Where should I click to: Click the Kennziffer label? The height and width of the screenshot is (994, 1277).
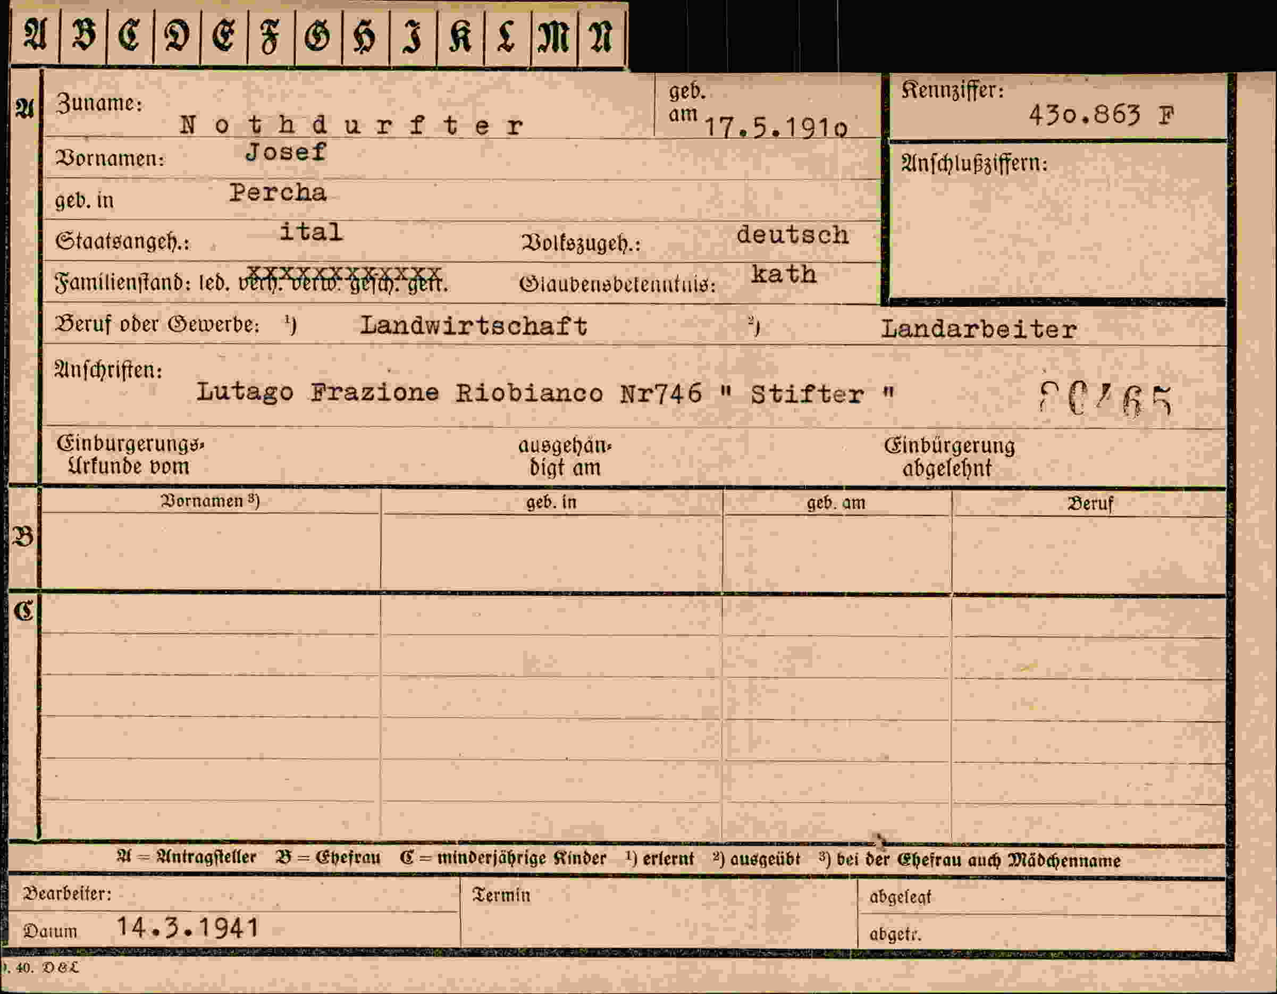(x=953, y=90)
